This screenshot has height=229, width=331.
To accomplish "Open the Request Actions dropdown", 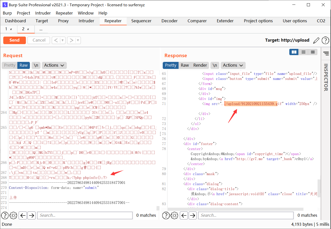I will pyautogui.click(x=54, y=65).
